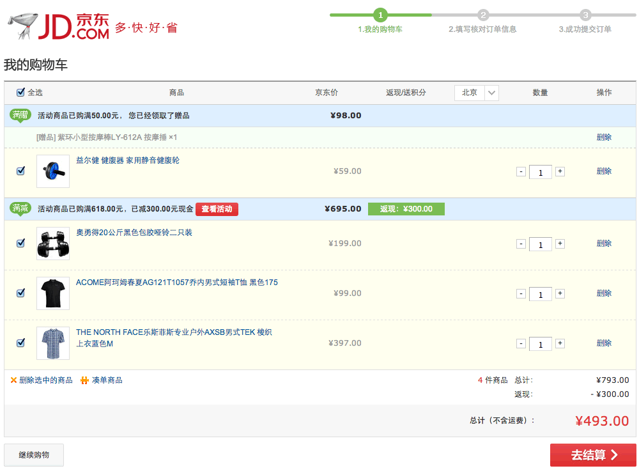Click the green 满赠 promotion badge
Screen dimensions: 639x473
20,115
